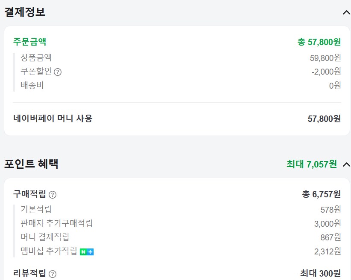Open the 쿠폰할인 help tooltip icon
Image resolution: width=351 pixels, height=280 pixels.
click(58, 72)
